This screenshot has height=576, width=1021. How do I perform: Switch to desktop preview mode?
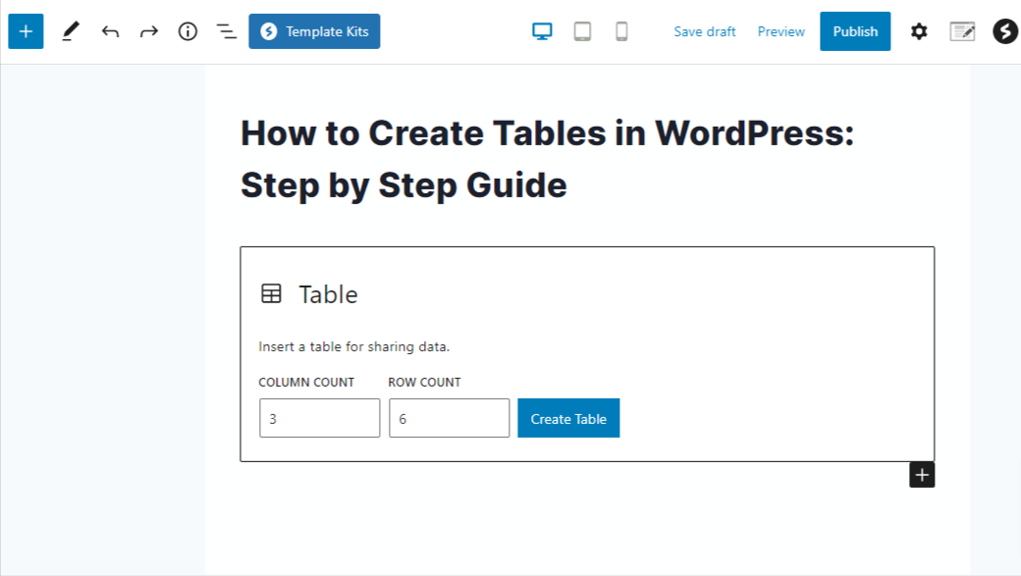(542, 31)
